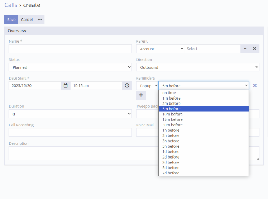
Task: Open the Duration dropdown
Action: 70,114
